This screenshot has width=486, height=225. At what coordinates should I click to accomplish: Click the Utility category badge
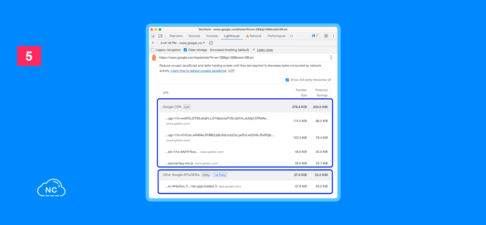(206, 175)
